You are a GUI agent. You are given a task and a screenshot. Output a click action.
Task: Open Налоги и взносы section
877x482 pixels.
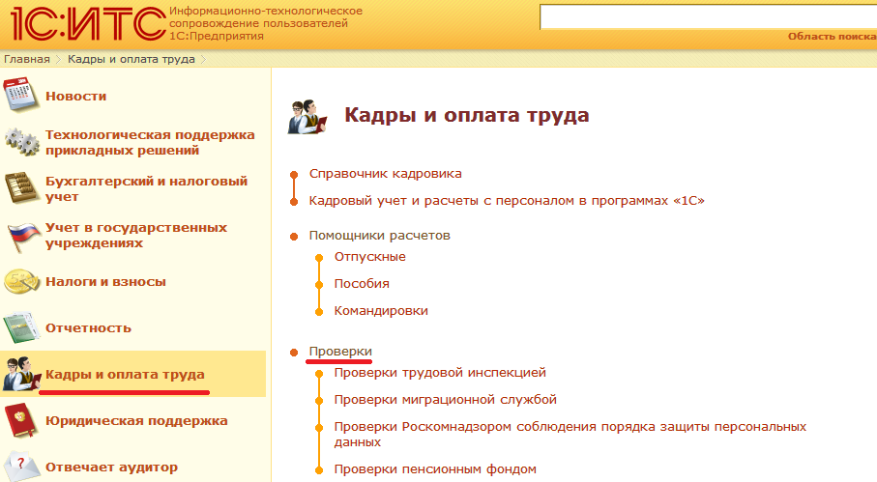tap(105, 281)
